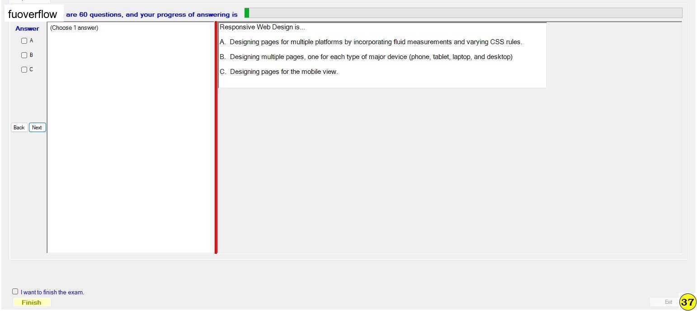Tick answer checkbox B
This screenshot has width=697, height=311.
24,55
